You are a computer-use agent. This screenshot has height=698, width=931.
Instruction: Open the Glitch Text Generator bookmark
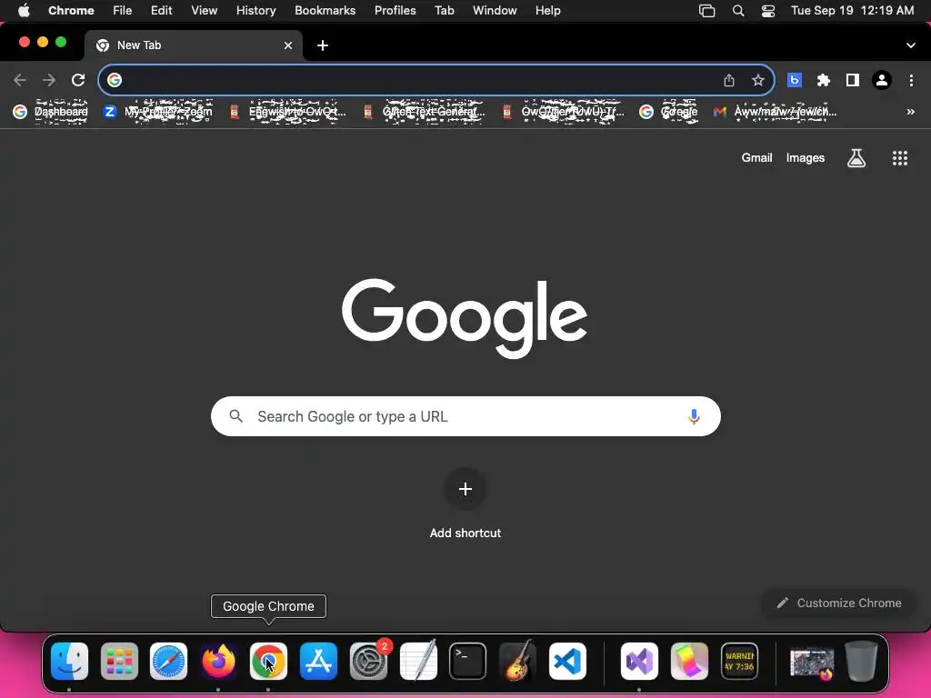click(424, 112)
